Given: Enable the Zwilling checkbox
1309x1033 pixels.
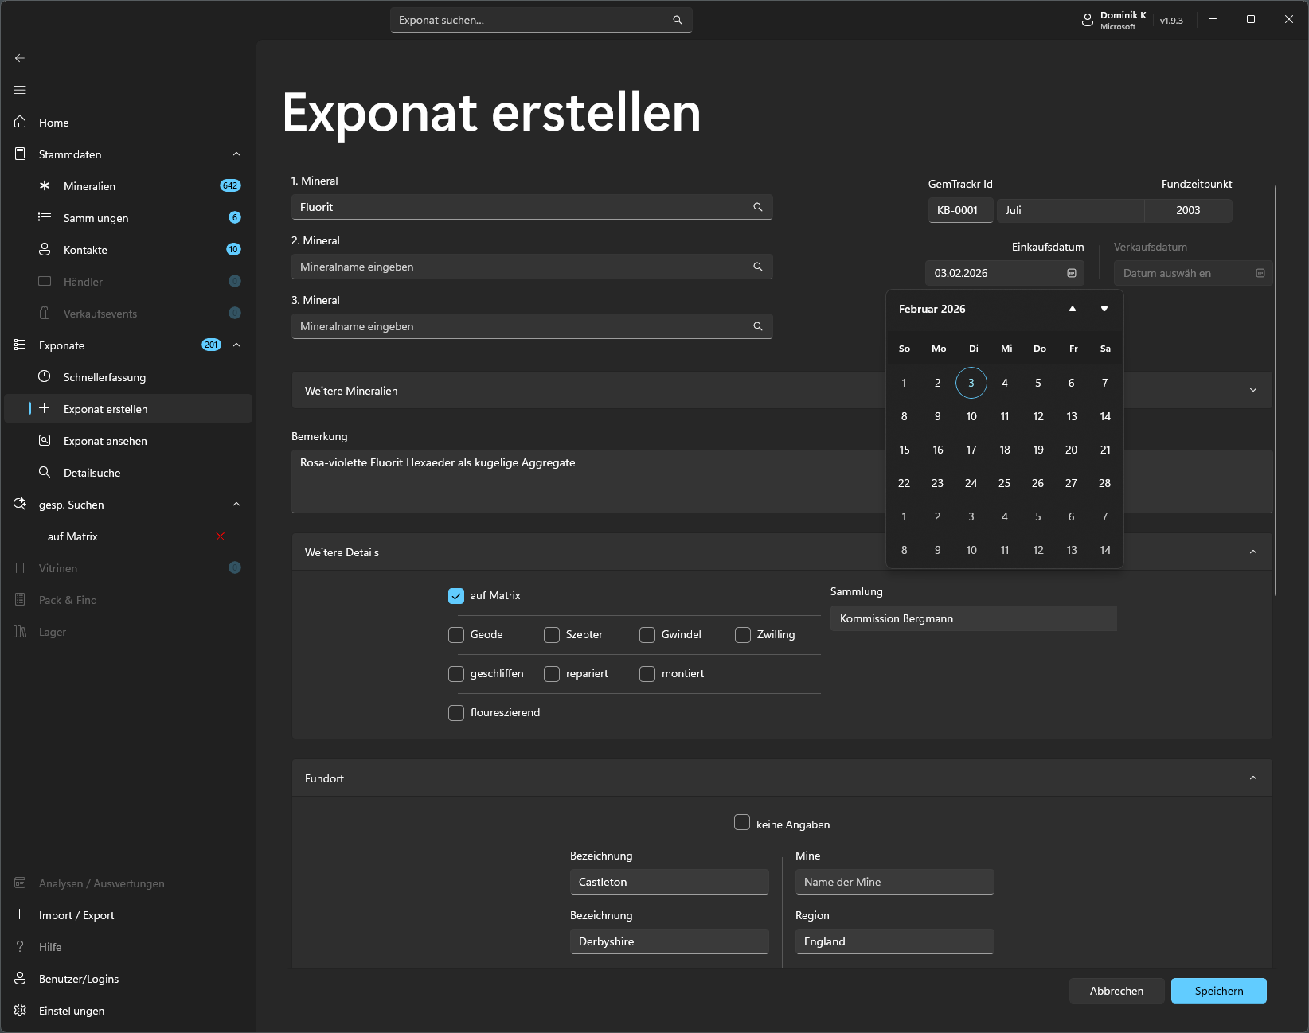Looking at the screenshot, I should (743, 635).
